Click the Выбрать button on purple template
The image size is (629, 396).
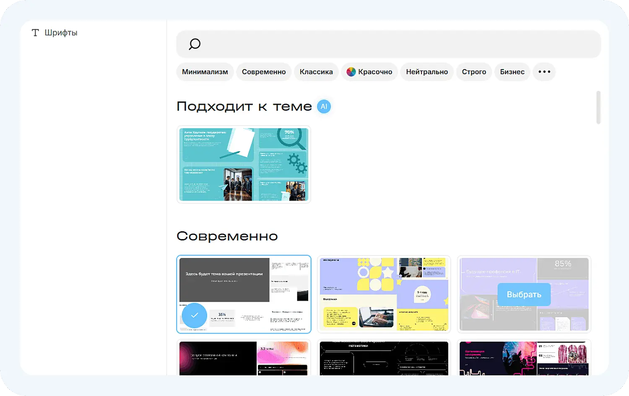[524, 294]
